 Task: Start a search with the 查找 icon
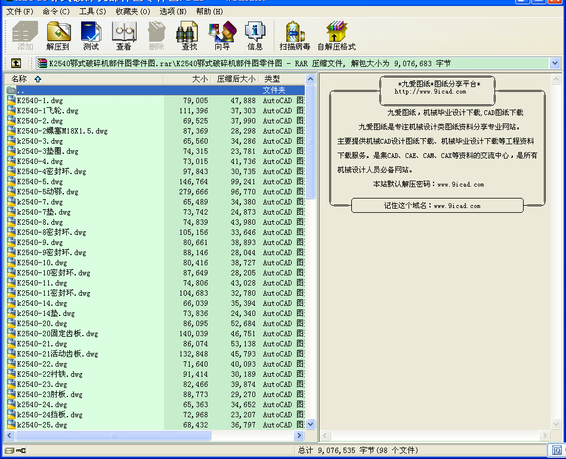pos(187,35)
